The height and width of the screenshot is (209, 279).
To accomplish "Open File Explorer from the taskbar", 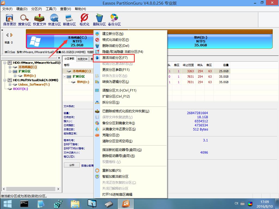I will point(75,204).
